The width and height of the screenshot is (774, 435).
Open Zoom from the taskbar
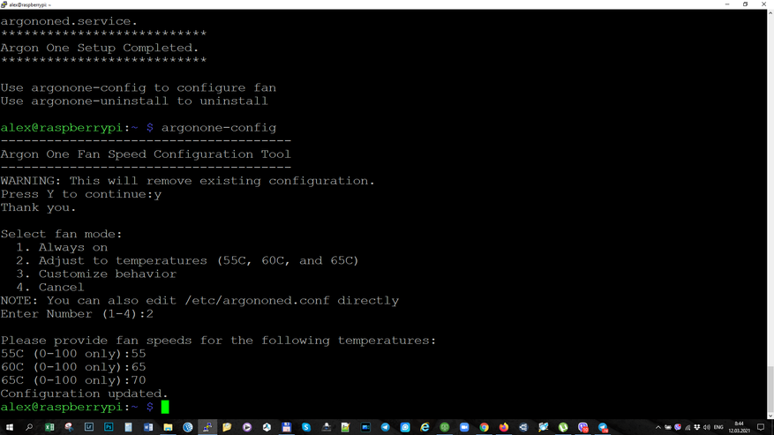[x=464, y=427]
